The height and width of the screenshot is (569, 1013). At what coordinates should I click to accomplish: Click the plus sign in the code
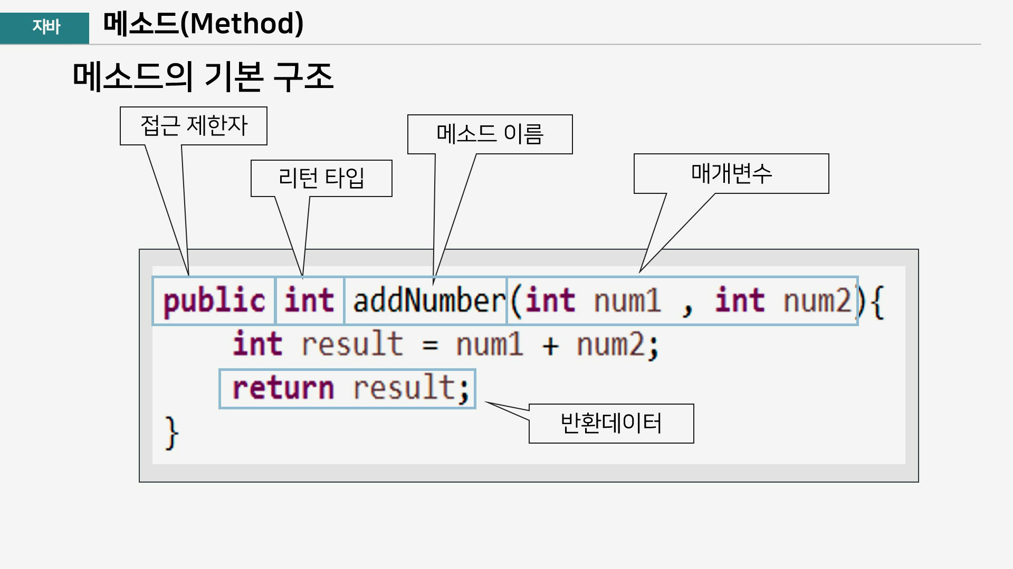(550, 346)
